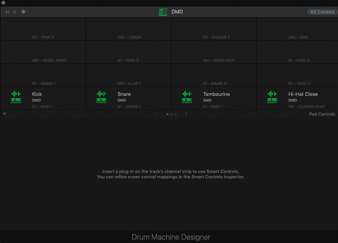The image size is (338, 243).
Task: Go to the previous pad page arrow
Action: [156, 114]
